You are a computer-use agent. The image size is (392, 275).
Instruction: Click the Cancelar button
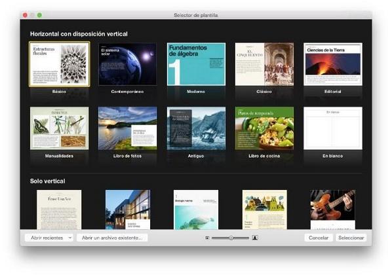pyautogui.click(x=319, y=238)
